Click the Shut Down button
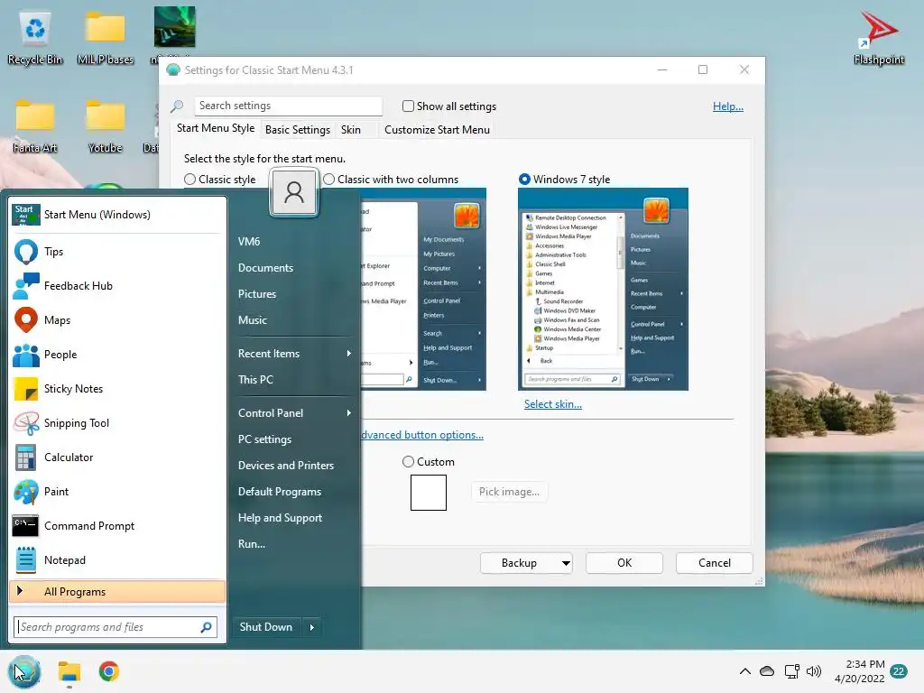 [266, 628]
